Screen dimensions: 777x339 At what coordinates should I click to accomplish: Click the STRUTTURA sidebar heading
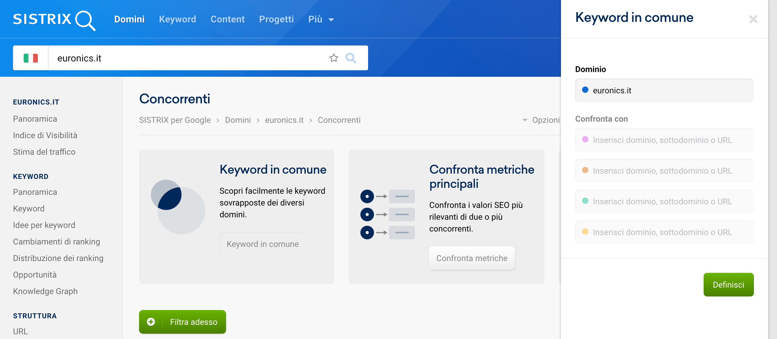[35, 316]
